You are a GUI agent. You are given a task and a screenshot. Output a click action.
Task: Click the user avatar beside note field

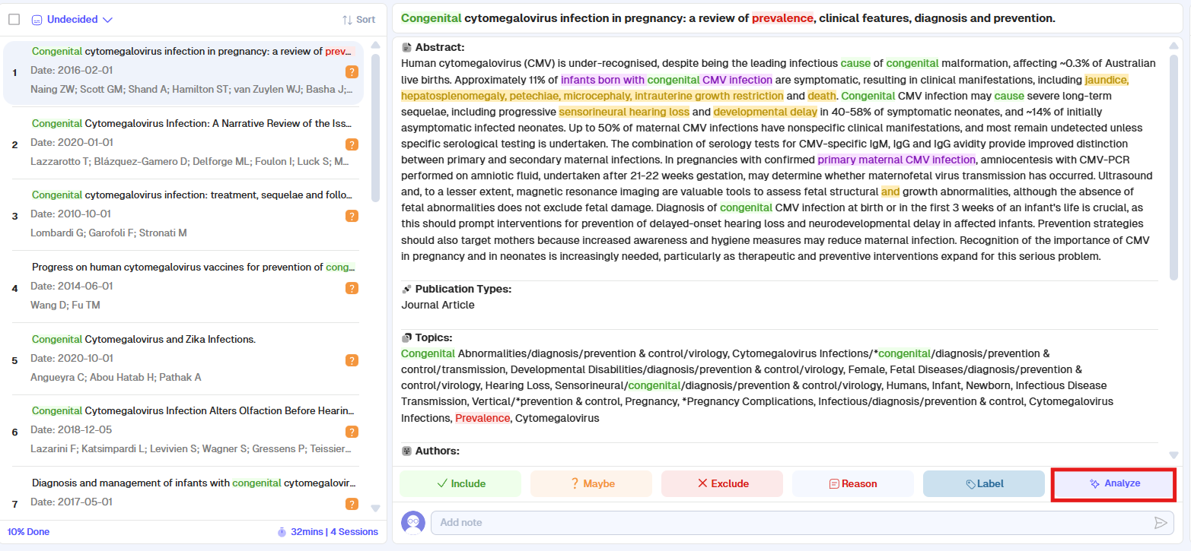coord(412,522)
